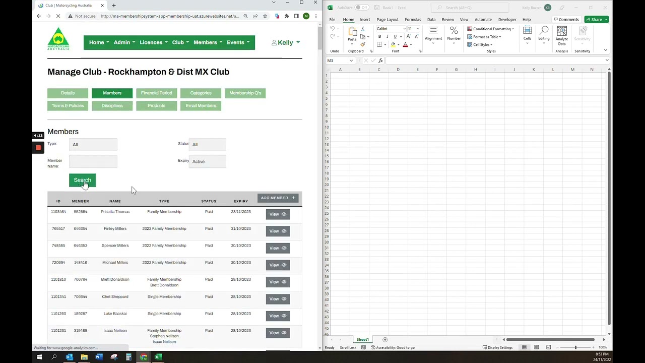Click the Cut scissors icon in Excel
645x363 pixels.
pyautogui.click(x=362, y=29)
